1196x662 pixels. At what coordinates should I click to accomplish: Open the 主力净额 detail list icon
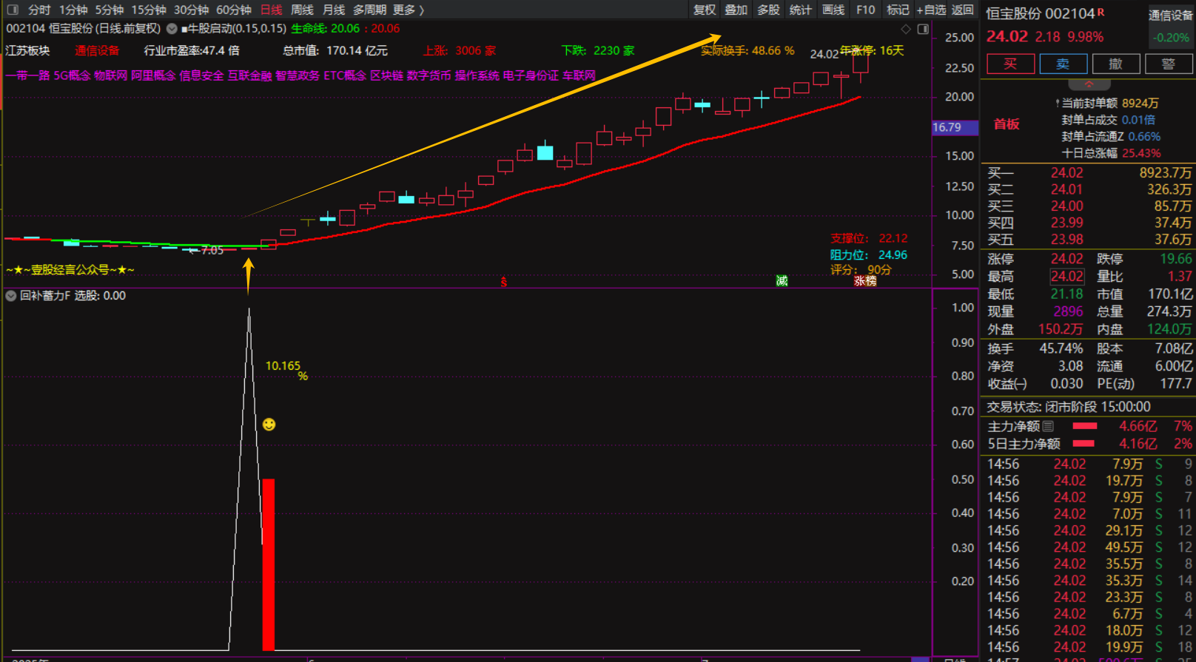[x=1048, y=426]
